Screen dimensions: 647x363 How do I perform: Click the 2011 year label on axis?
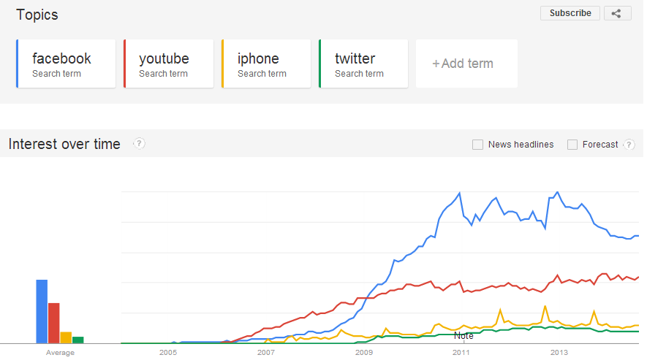click(x=461, y=353)
